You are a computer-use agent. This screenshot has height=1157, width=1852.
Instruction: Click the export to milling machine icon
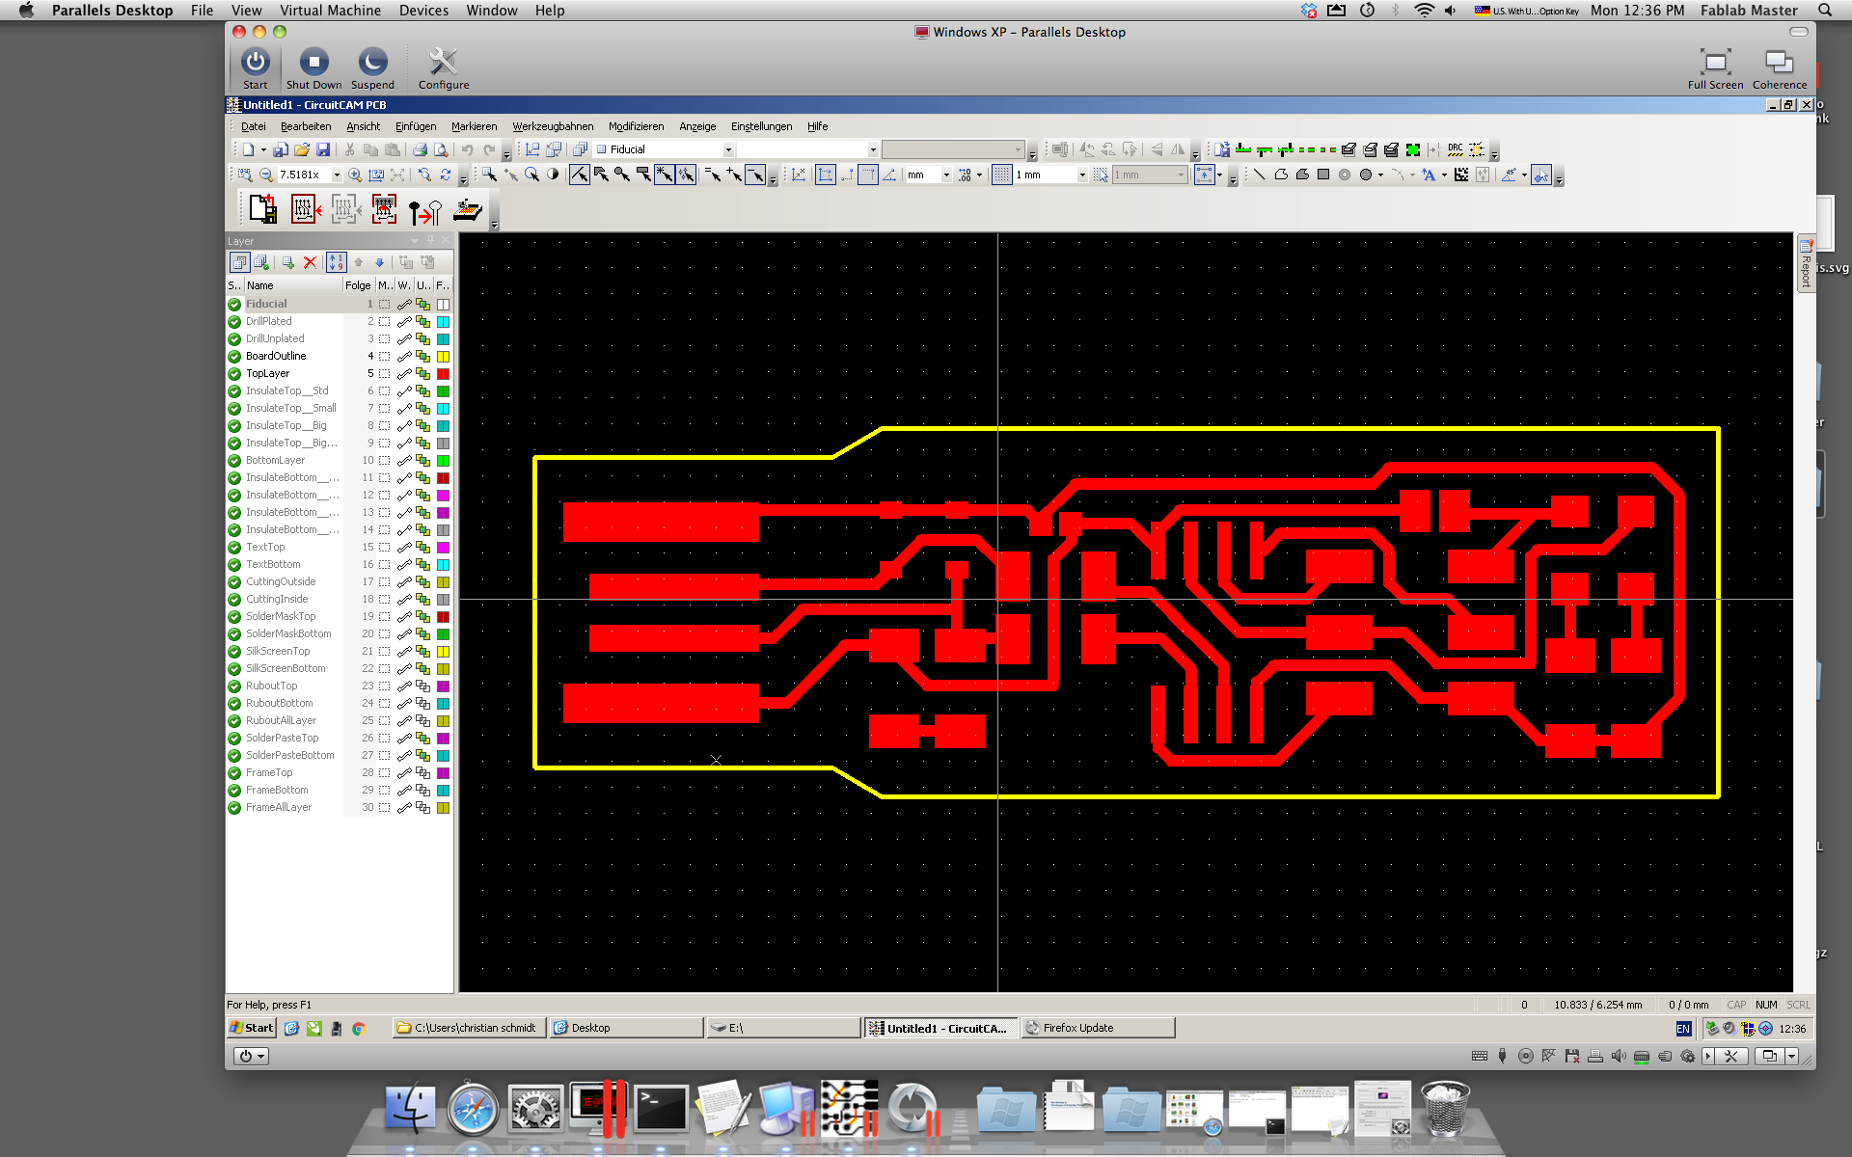pyautogui.click(x=468, y=209)
